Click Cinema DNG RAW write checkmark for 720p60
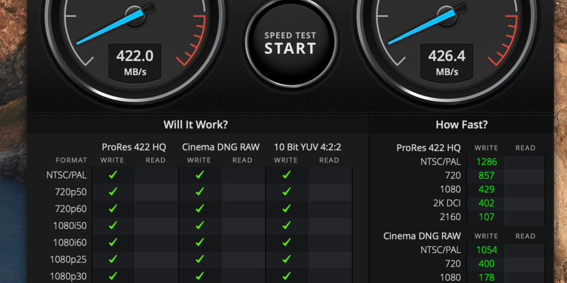The height and width of the screenshot is (283, 567). (x=200, y=209)
